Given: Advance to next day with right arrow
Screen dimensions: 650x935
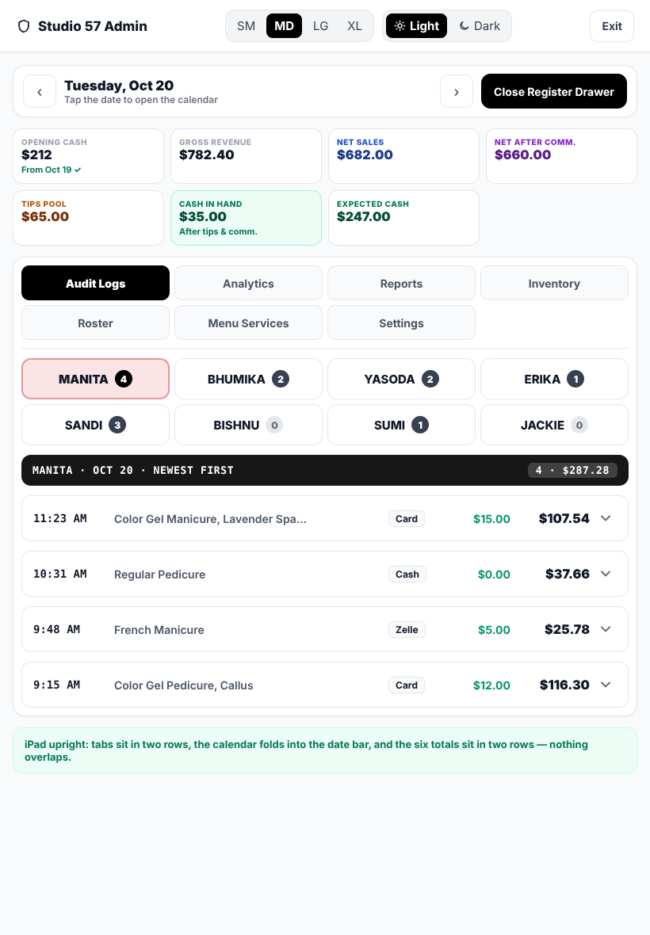Looking at the screenshot, I should (457, 92).
